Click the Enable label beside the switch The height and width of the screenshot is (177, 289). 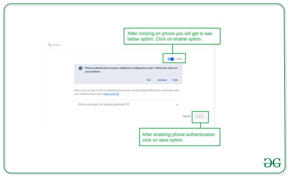click(179, 59)
